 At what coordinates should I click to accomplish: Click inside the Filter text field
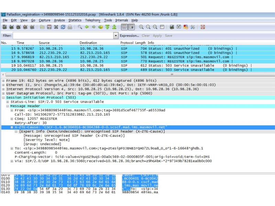[x=64, y=36]
